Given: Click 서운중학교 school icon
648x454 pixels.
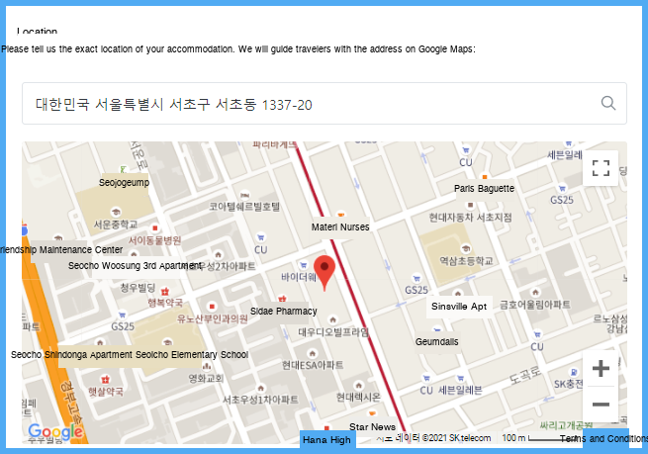Looking at the screenshot, I should 116,212.
